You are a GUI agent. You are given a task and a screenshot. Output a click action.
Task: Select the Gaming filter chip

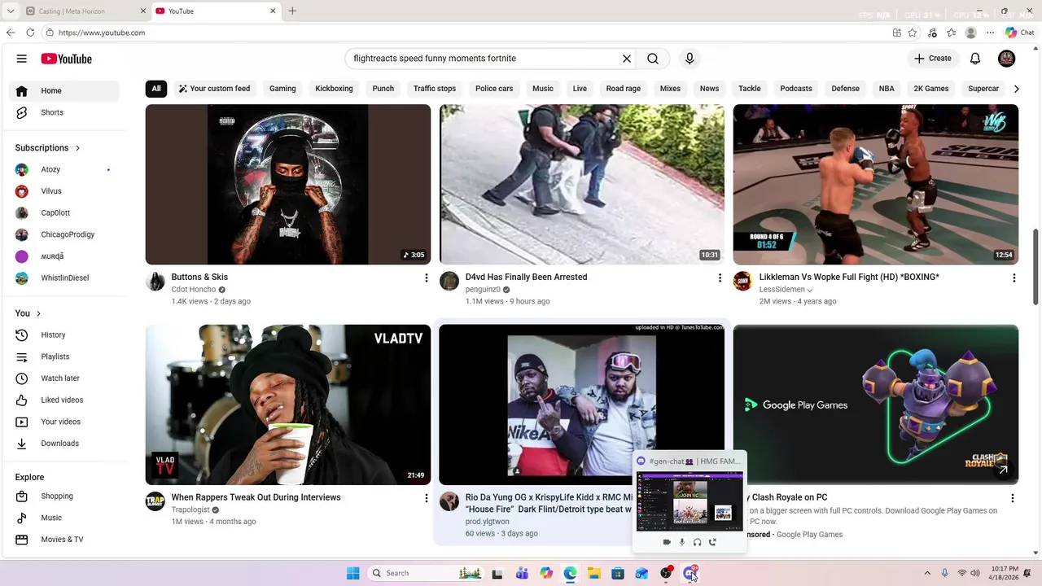click(282, 89)
